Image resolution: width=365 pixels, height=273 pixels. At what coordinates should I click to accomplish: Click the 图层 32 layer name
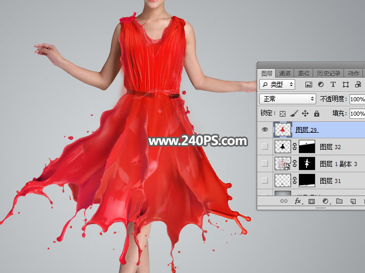click(330, 147)
